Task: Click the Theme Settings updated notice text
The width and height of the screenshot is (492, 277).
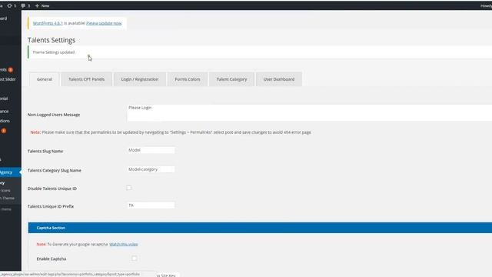Action: pos(54,52)
